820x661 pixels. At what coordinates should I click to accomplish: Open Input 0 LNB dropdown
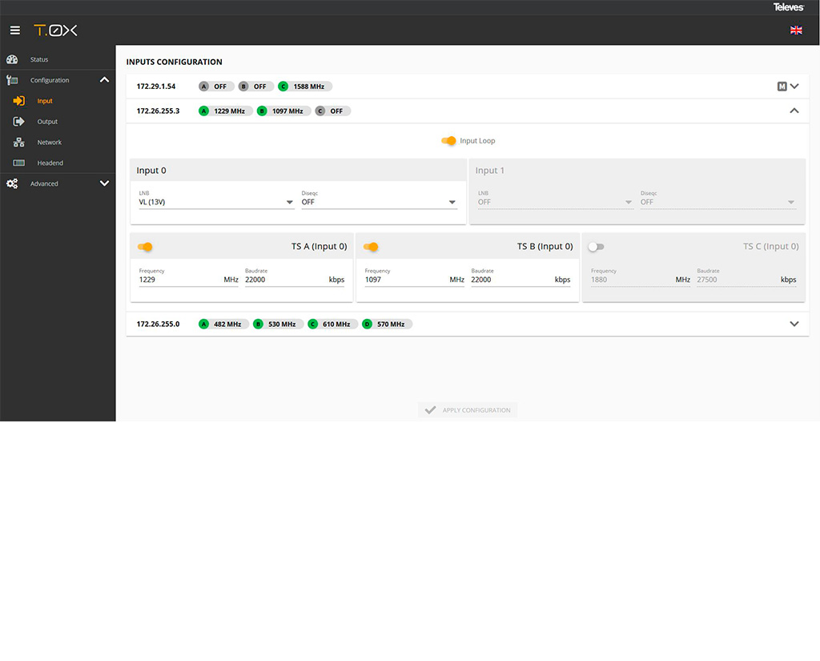pyautogui.click(x=216, y=202)
